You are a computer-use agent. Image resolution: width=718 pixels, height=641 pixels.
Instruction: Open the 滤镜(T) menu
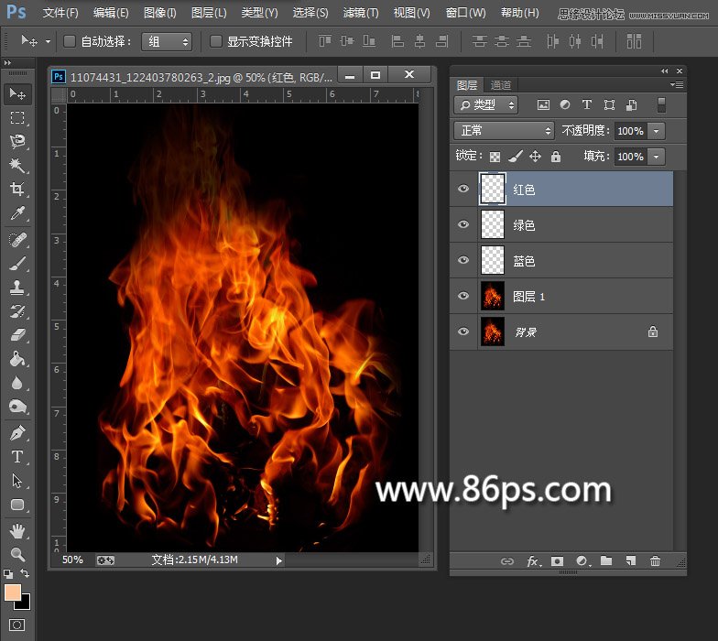coord(360,13)
